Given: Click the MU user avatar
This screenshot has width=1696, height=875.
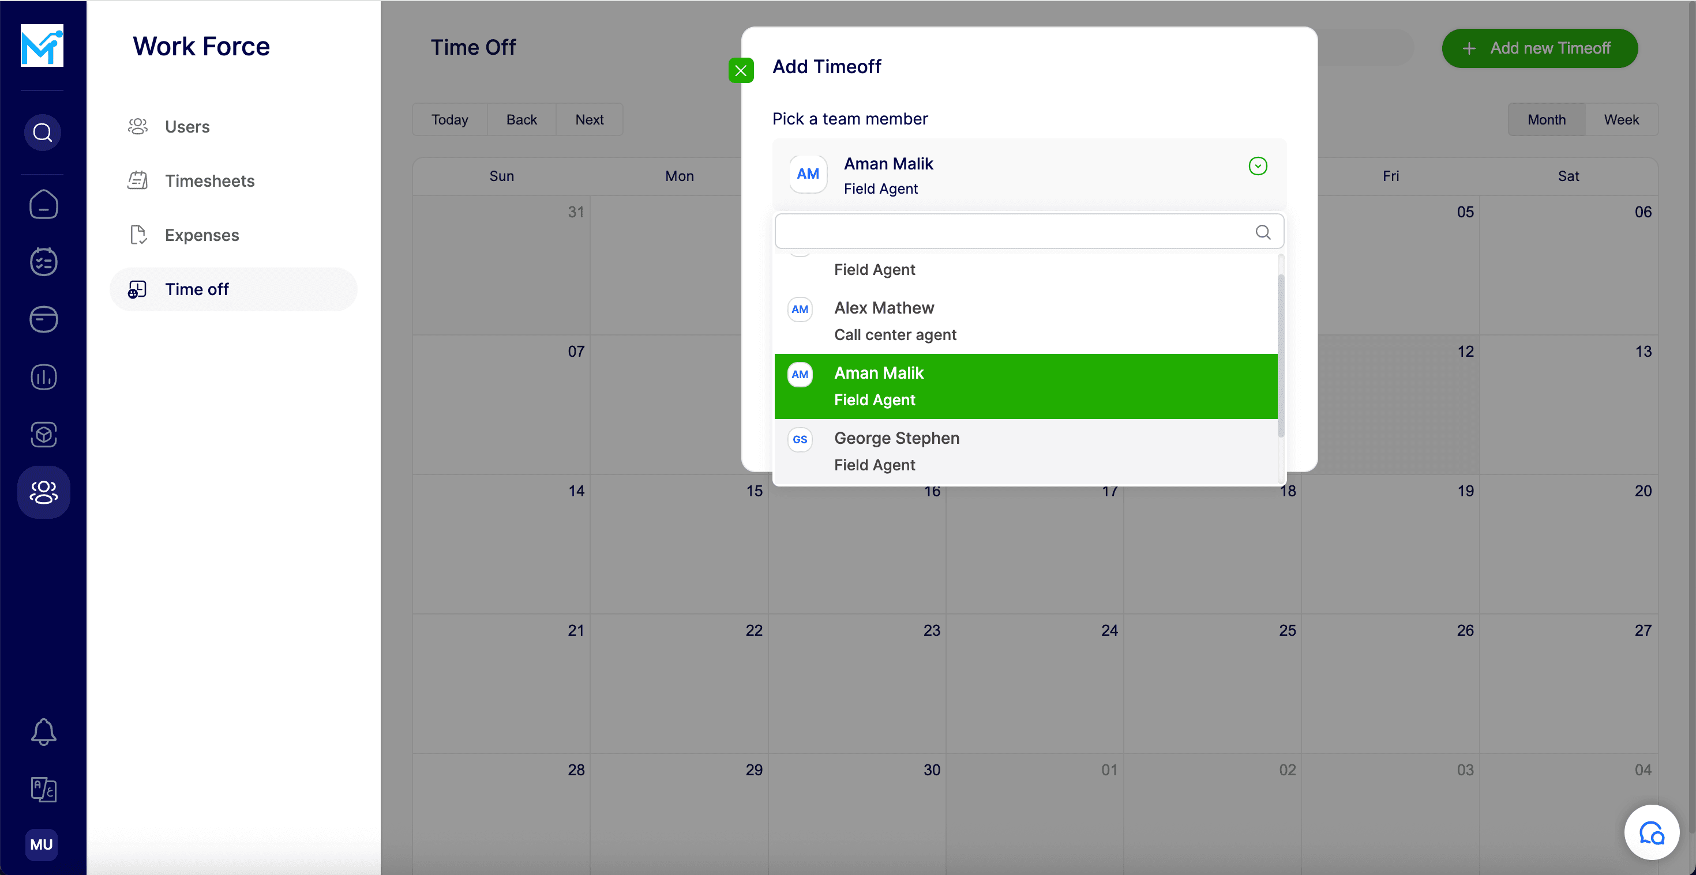Looking at the screenshot, I should coord(42,844).
